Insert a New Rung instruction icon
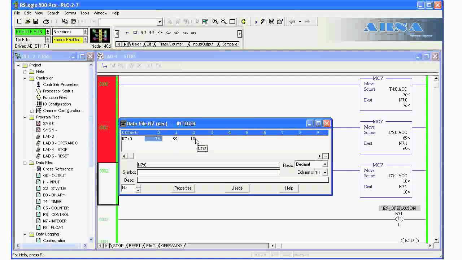The width and height of the screenshot is (462, 260). click(x=127, y=32)
